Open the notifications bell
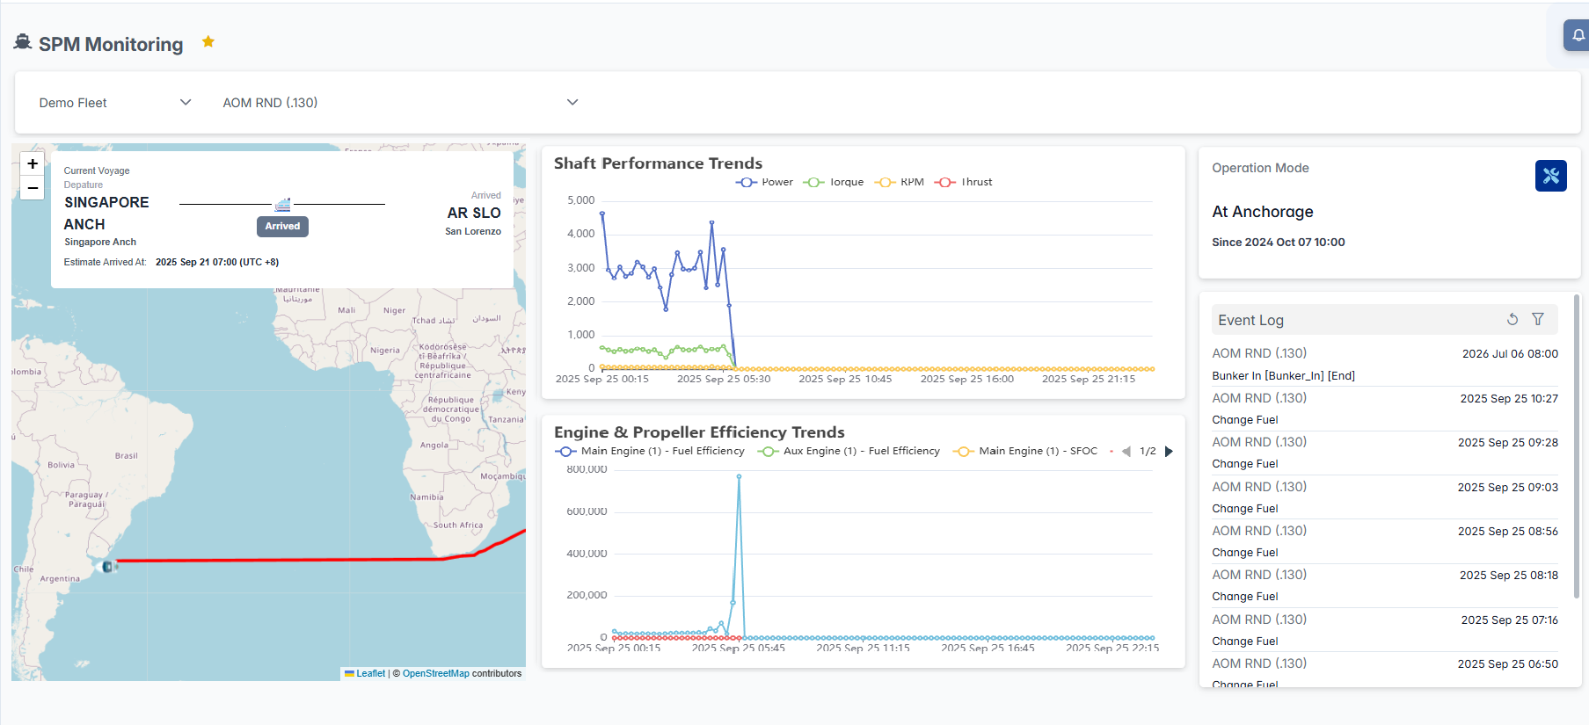The image size is (1589, 725). pyautogui.click(x=1578, y=36)
